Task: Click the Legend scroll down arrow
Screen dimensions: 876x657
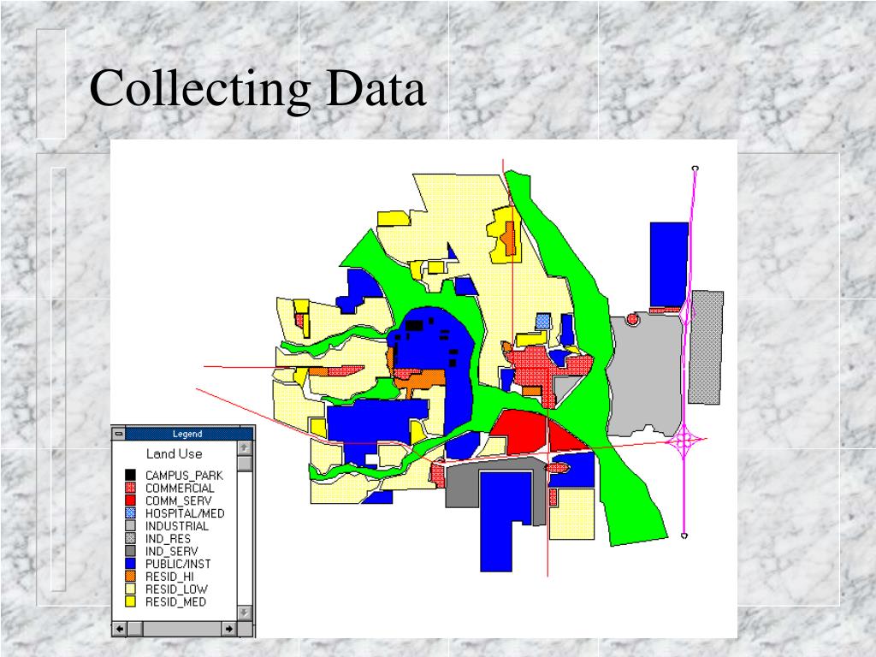Action: (244, 613)
